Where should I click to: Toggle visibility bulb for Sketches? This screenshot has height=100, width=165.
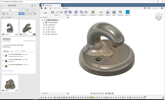(46, 32)
